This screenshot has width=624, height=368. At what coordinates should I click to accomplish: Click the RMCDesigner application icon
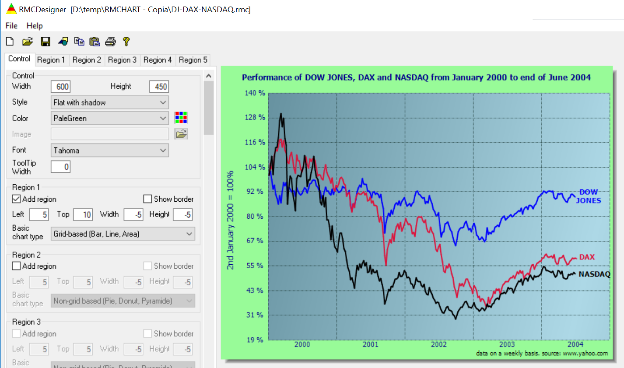[11, 9]
